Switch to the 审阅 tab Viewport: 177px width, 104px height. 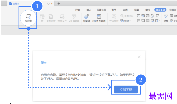pos(125,10)
